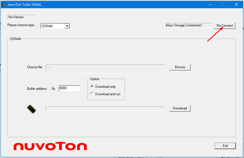Click the Turbo Writer title bar app icon
Image resolution: width=244 pixels, height=158 pixels.
point(4,5)
